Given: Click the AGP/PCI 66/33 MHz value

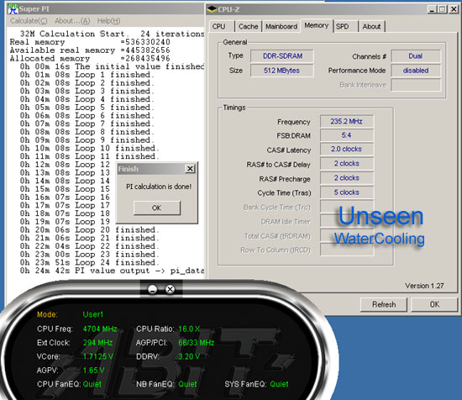Looking at the screenshot, I should point(197,343).
